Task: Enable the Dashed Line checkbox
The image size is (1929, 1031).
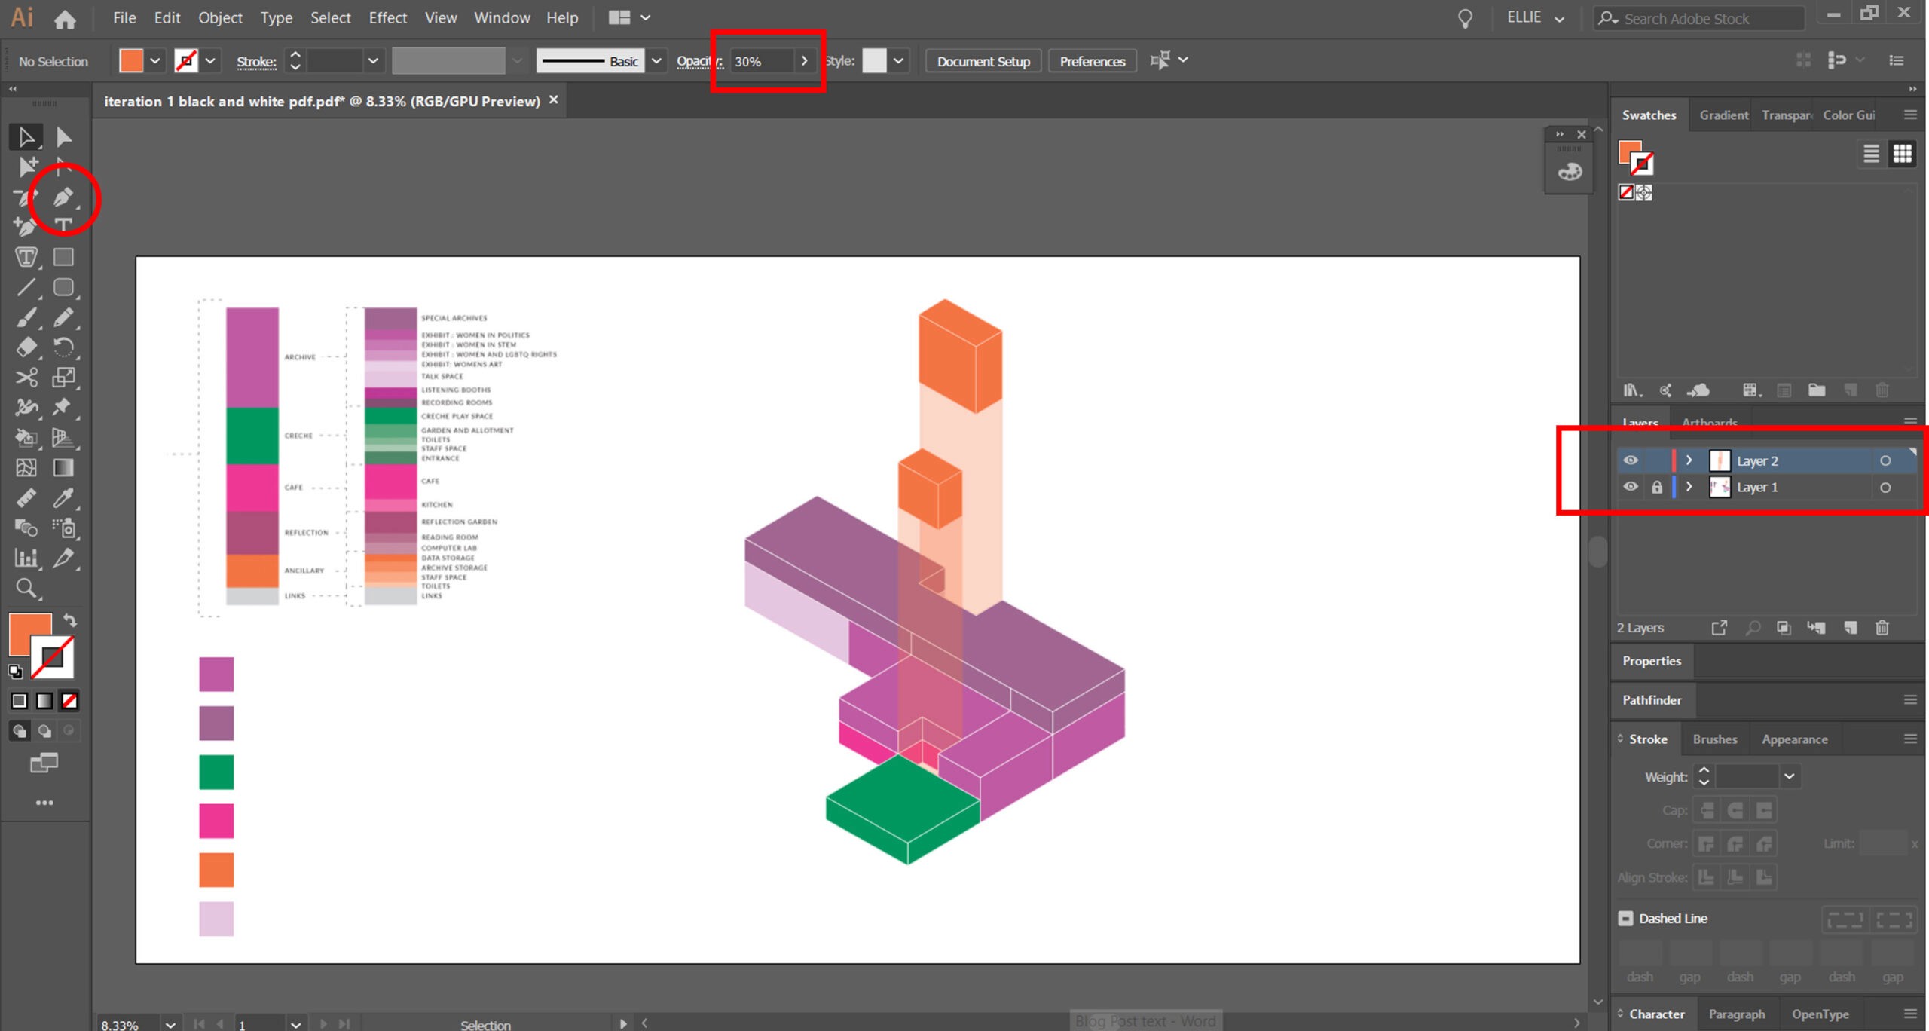Action: pos(1625,918)
